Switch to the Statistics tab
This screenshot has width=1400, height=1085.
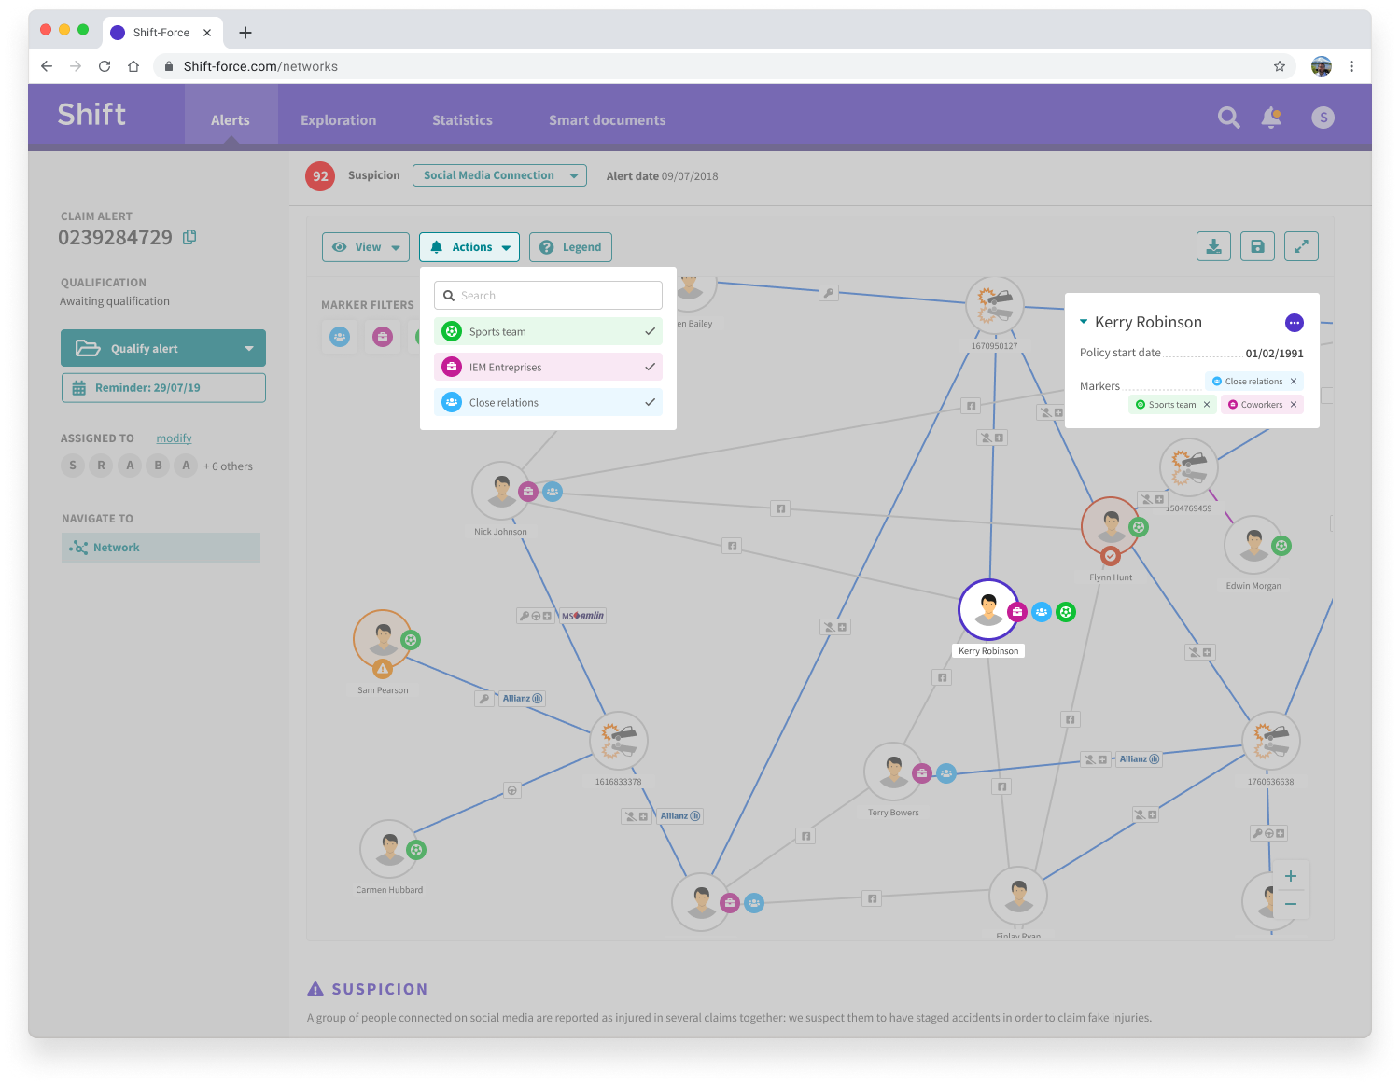pyautogui.click(x=462, y=120)
